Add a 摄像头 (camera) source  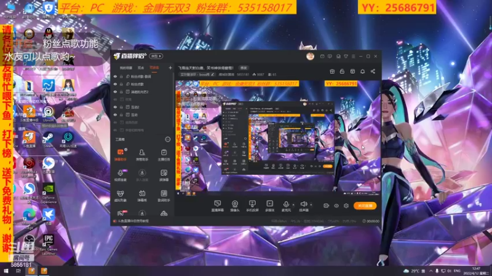(235, 206)
